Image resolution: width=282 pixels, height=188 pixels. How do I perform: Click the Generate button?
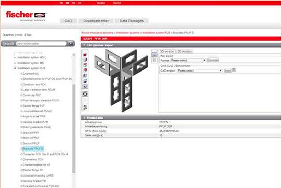(213, 60)
